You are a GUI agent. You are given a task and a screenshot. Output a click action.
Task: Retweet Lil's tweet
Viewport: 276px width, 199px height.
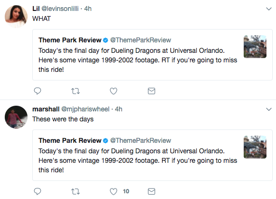(x=76, y=91)
